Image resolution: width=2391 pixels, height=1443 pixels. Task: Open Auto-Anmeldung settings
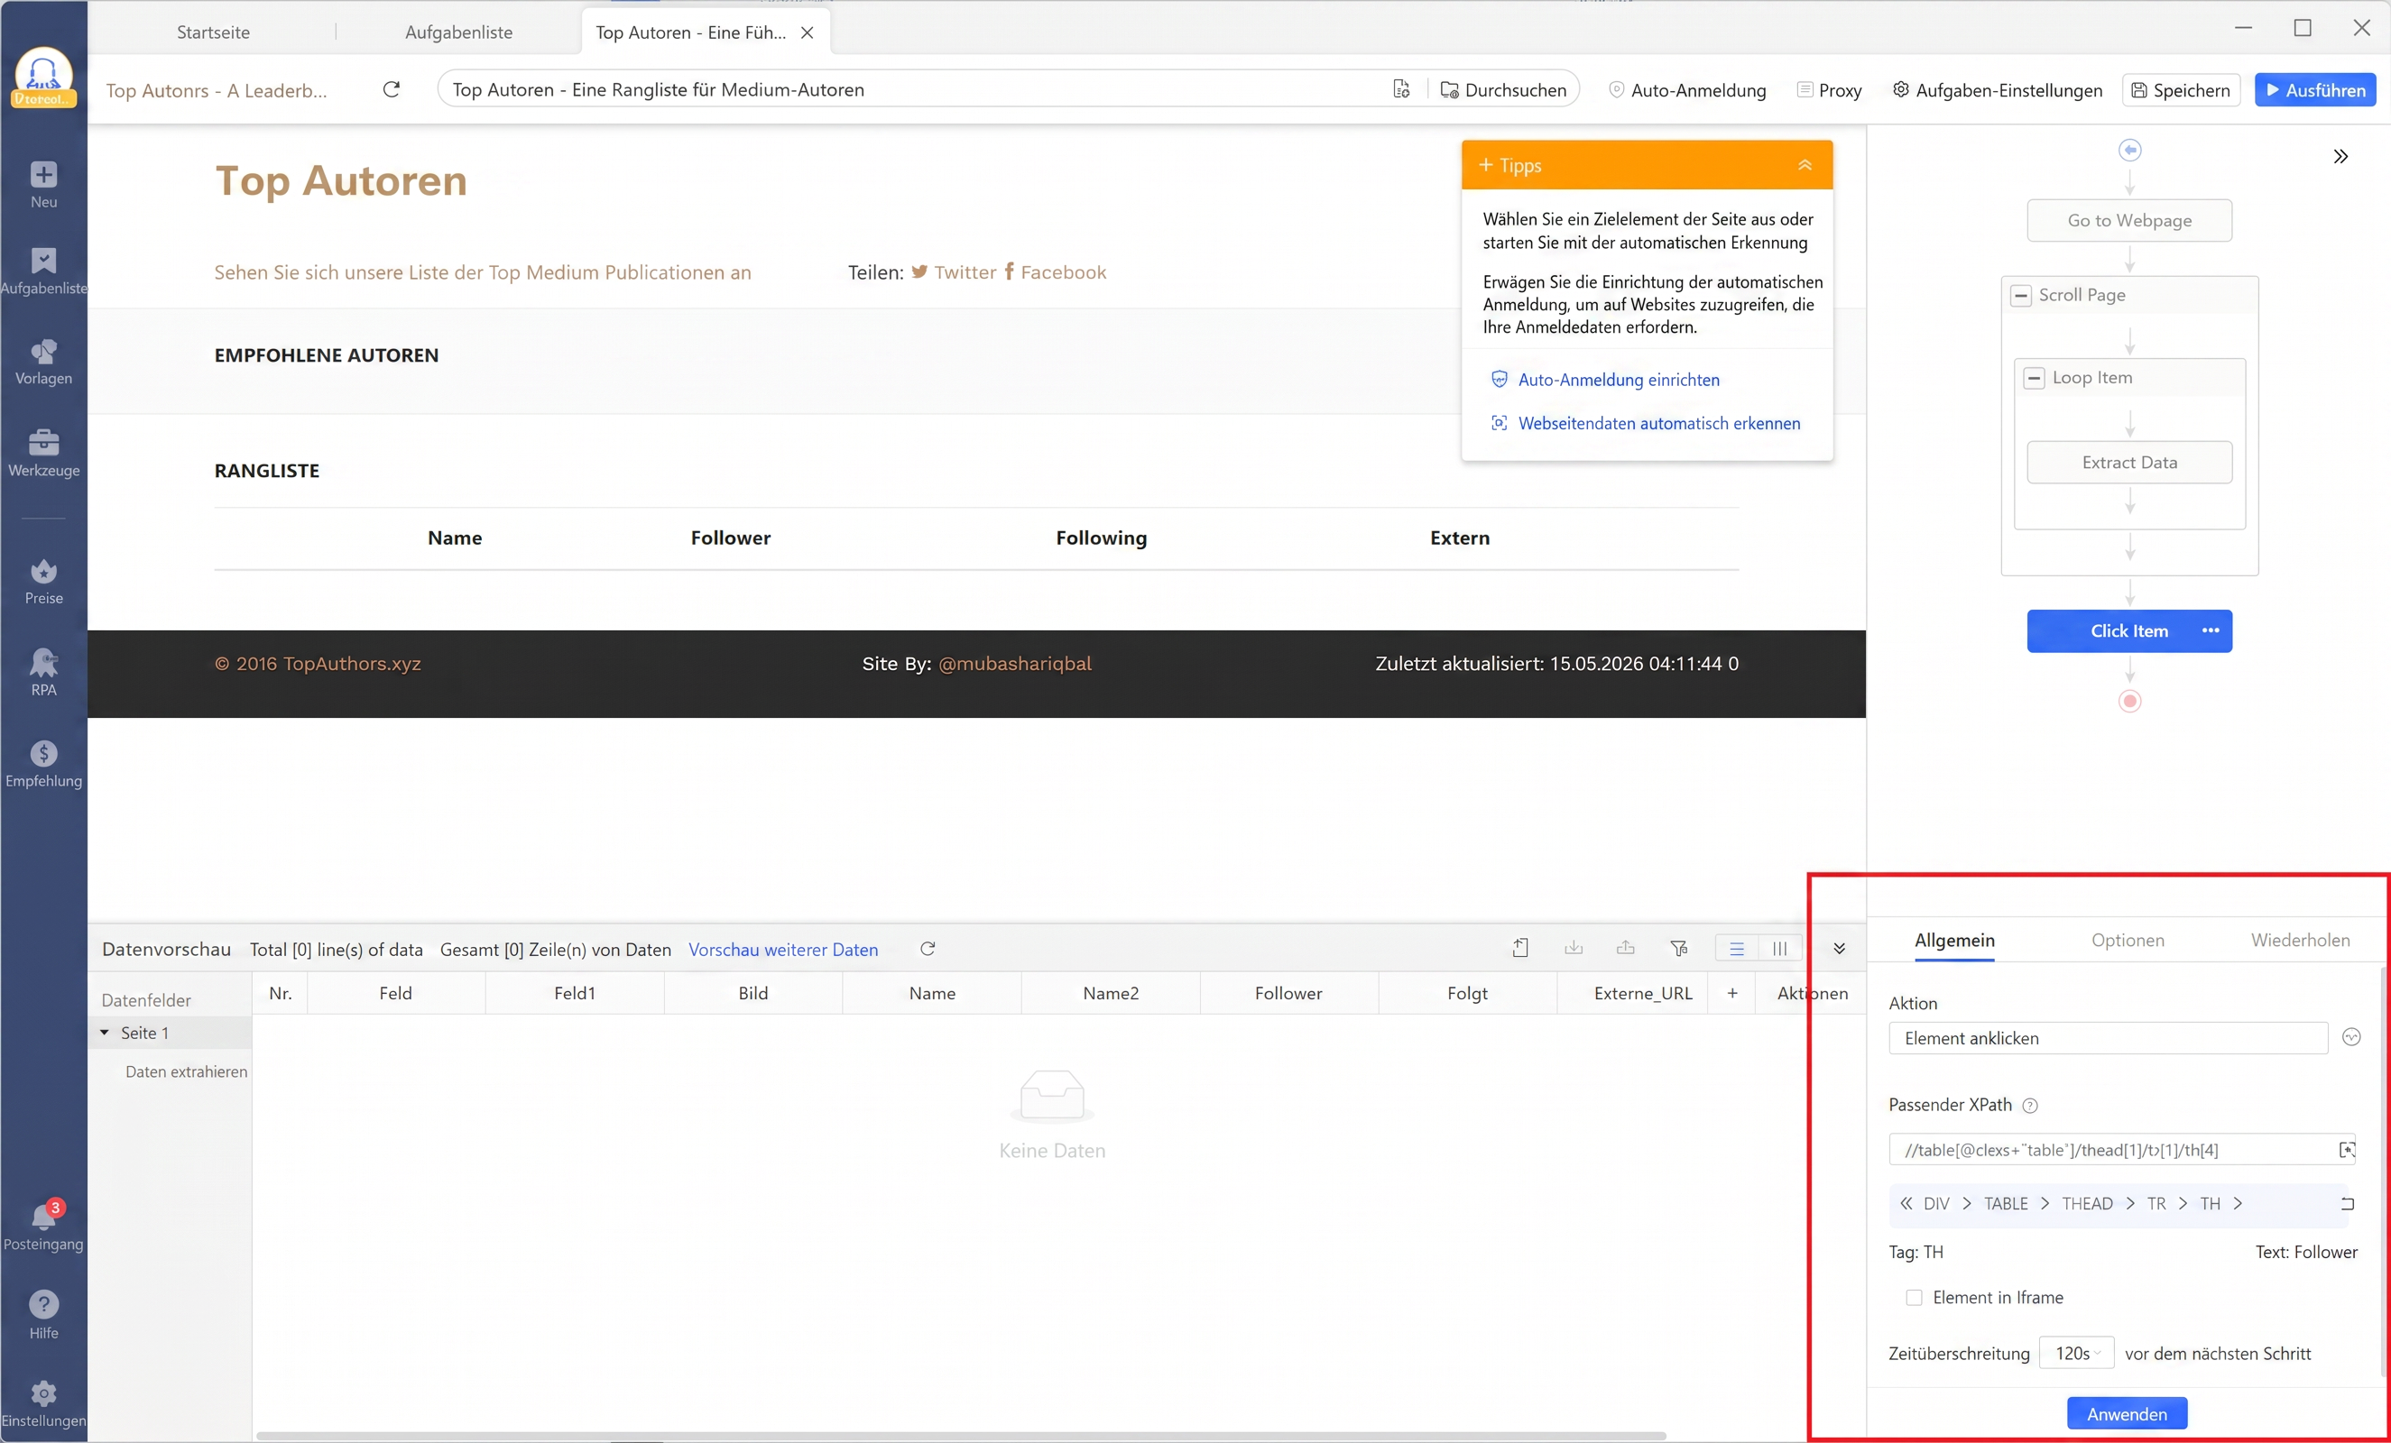click(x=1687, y=90)
